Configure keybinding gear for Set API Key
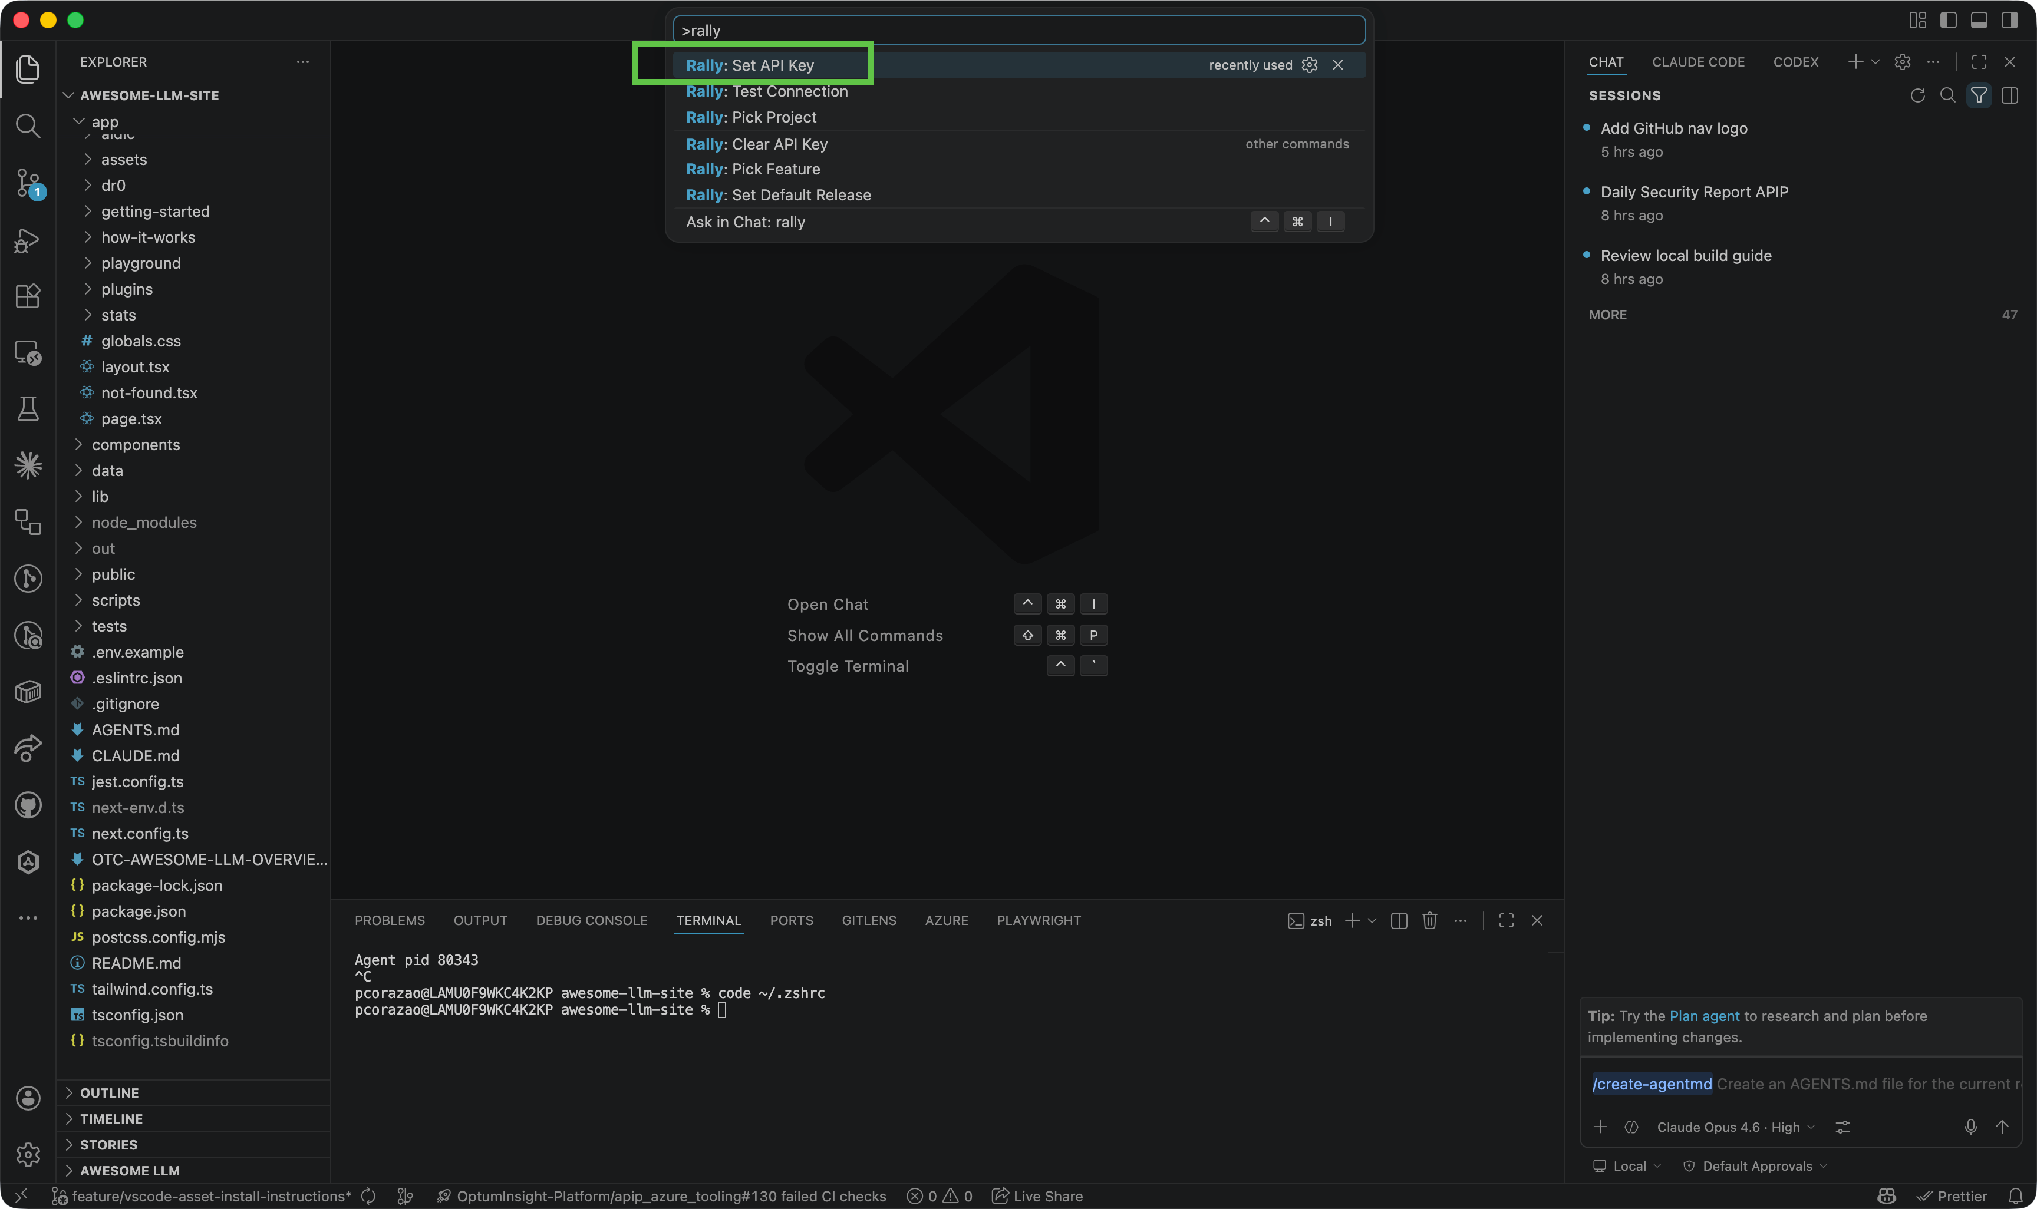The height and width of the screenshot is (1209, 2037). (1310, 65)
